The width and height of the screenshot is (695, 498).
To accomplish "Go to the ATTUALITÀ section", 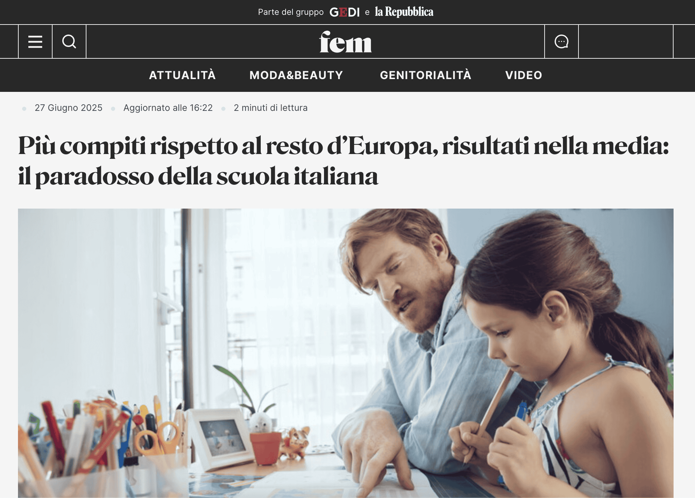I will (x=182, y=75).
